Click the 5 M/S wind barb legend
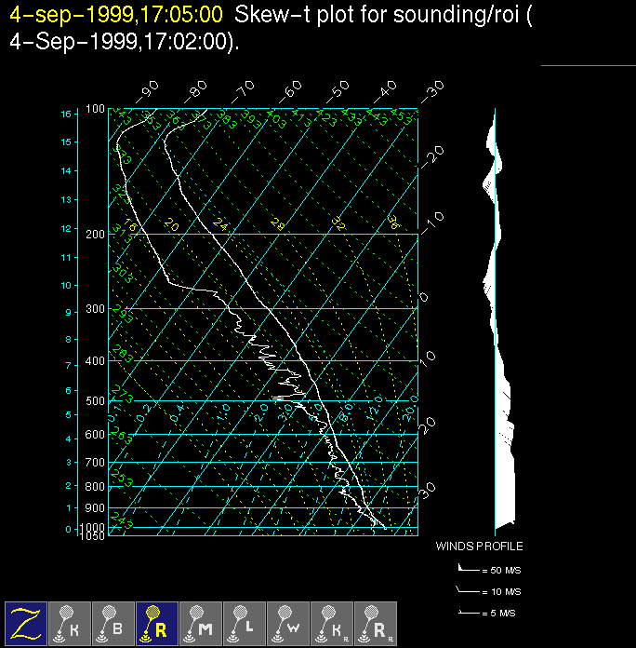636x648 pixels. click(482, 614)
